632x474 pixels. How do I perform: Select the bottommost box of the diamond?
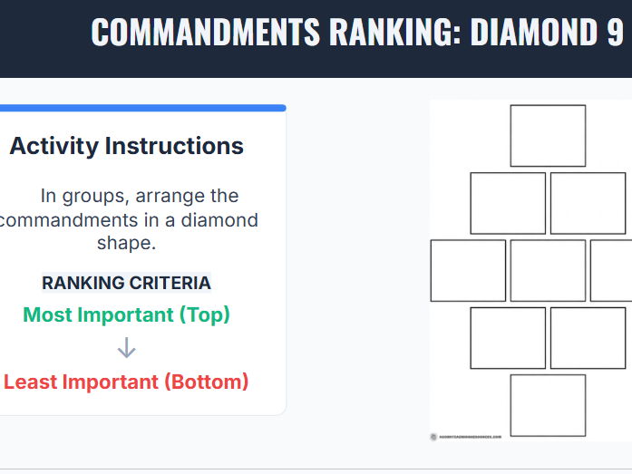click(x=548, y=405)
